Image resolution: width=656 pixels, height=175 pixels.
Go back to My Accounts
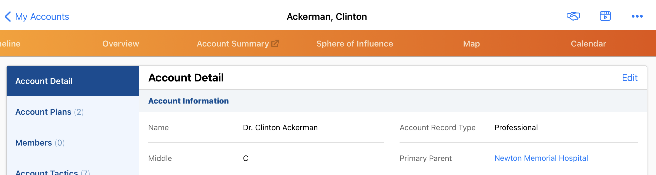click(42, 17)
